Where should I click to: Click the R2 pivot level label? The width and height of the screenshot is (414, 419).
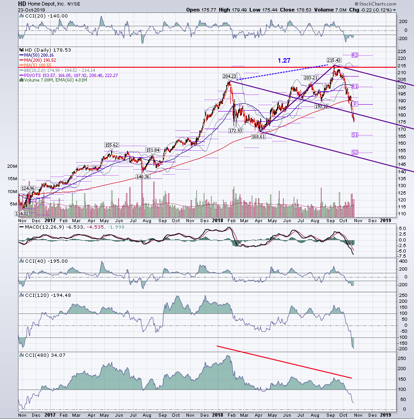(354, 55)
